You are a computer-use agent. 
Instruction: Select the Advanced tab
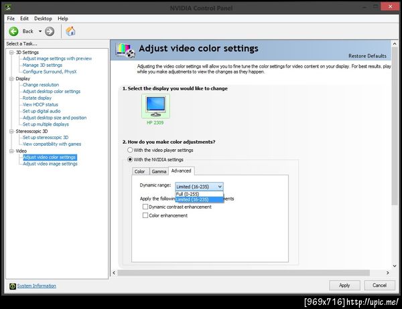[x=182, y=171]
